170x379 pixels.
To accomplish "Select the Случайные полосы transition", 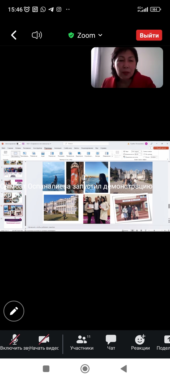I will (x=88, y=154).
